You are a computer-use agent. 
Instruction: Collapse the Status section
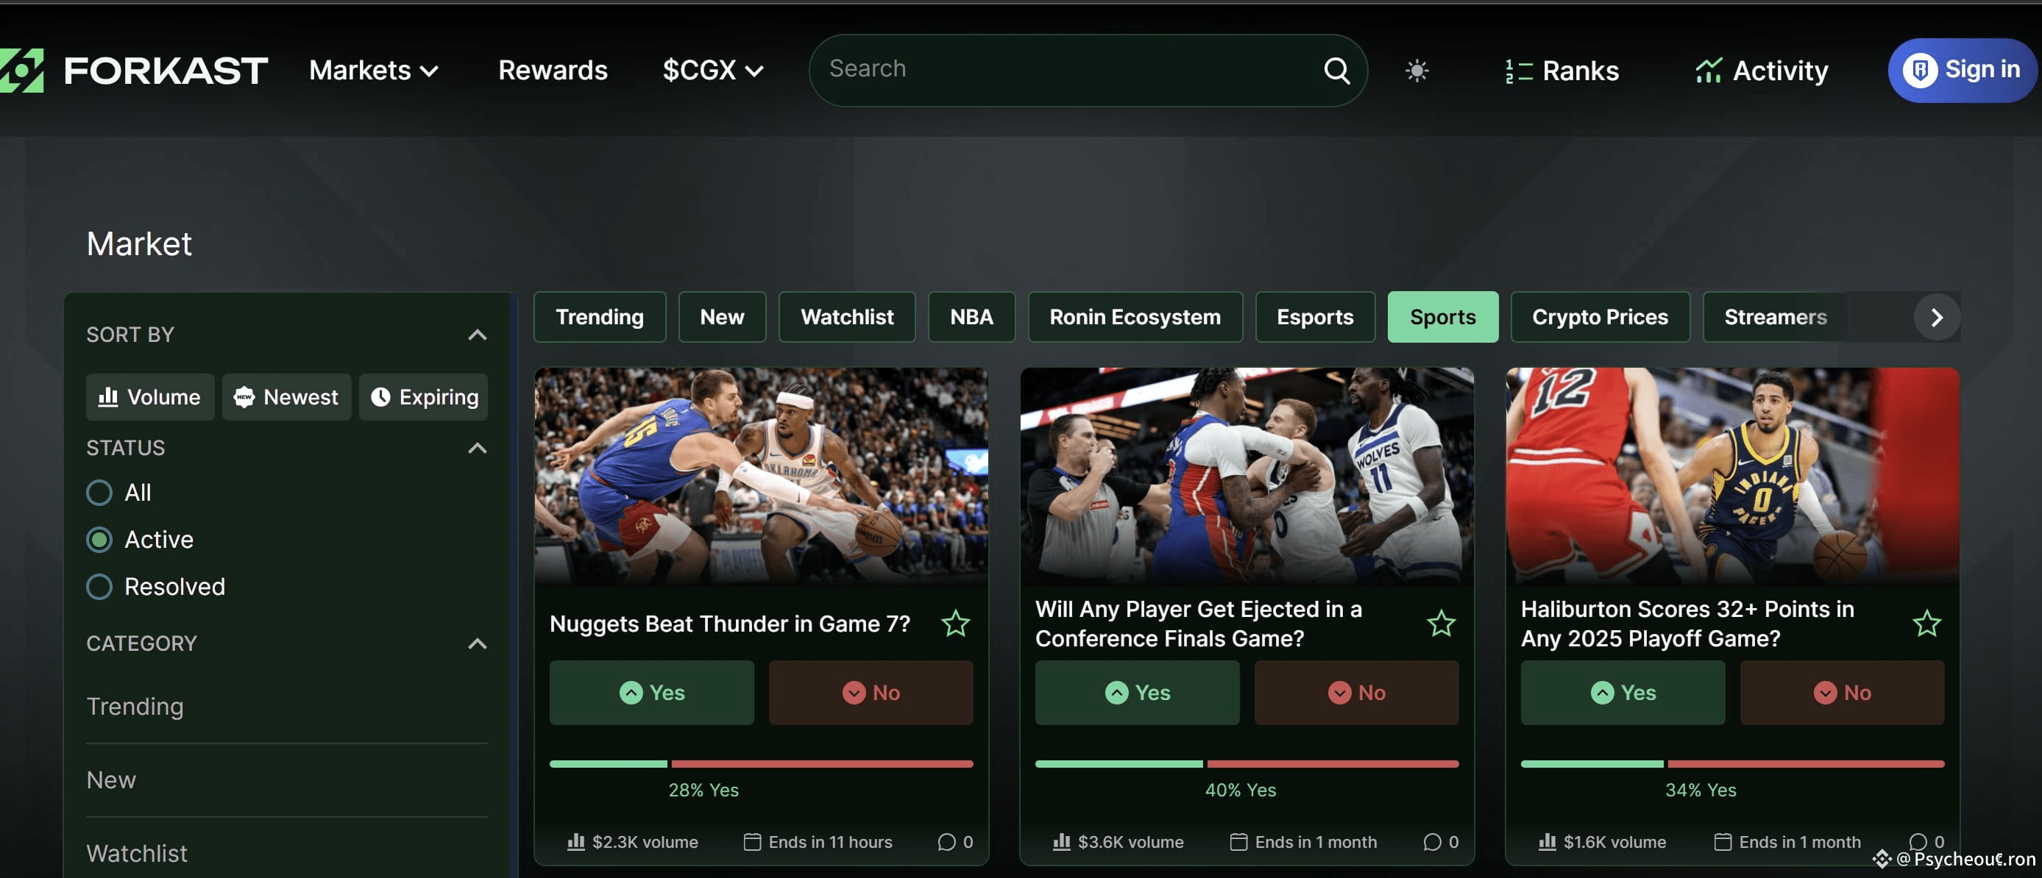[478, 449]
